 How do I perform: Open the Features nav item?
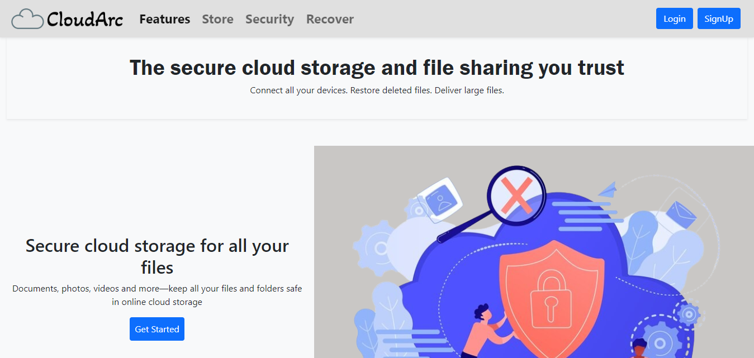click(x=165, y=19)
